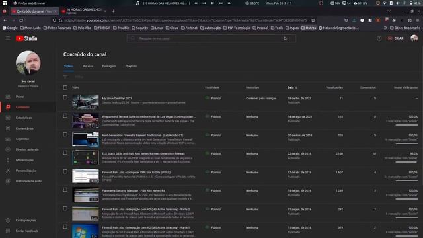The height and width of the screenshot is (238, 423).
Task: Click the channel search field
Action: pos(211,38)
